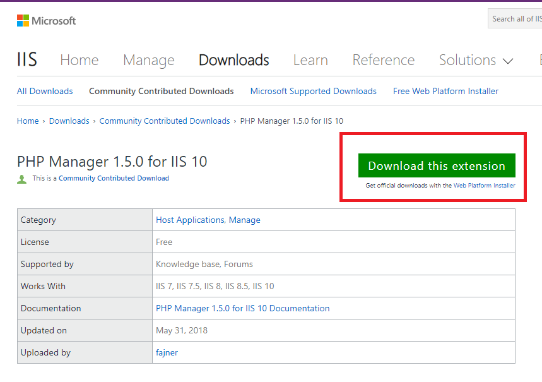
Task: Click Community Contributed Downloads breadcrumb link
Action: tap(165, 121)
